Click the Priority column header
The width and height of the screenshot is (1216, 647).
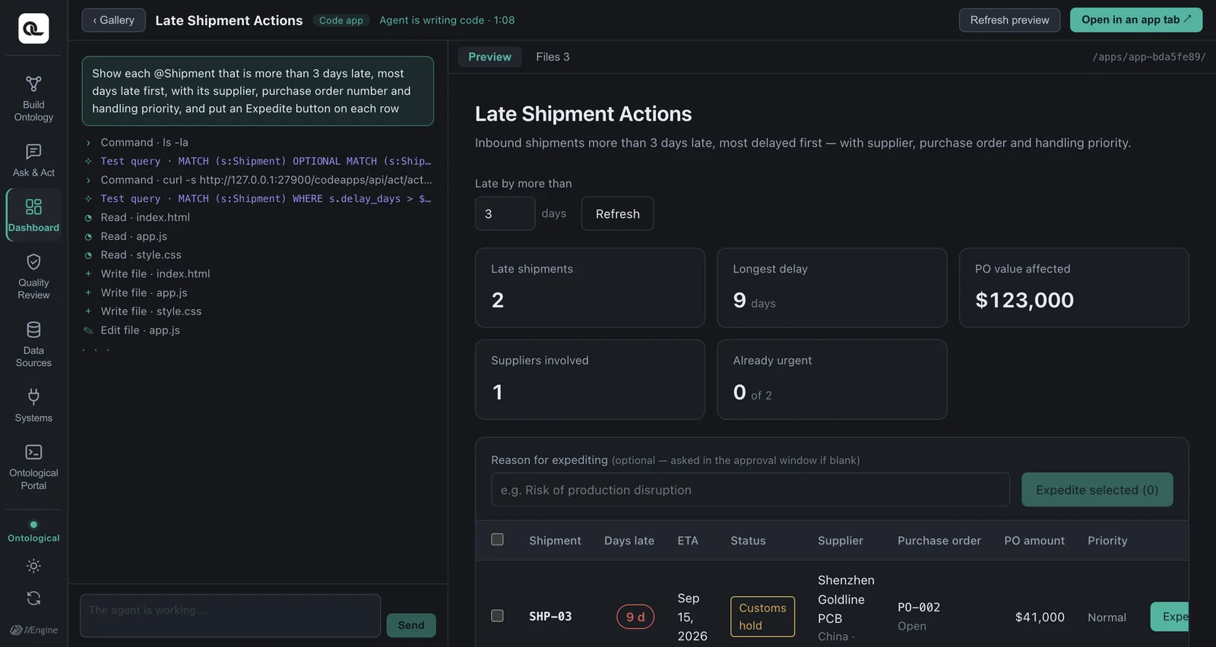[1107, 541]
